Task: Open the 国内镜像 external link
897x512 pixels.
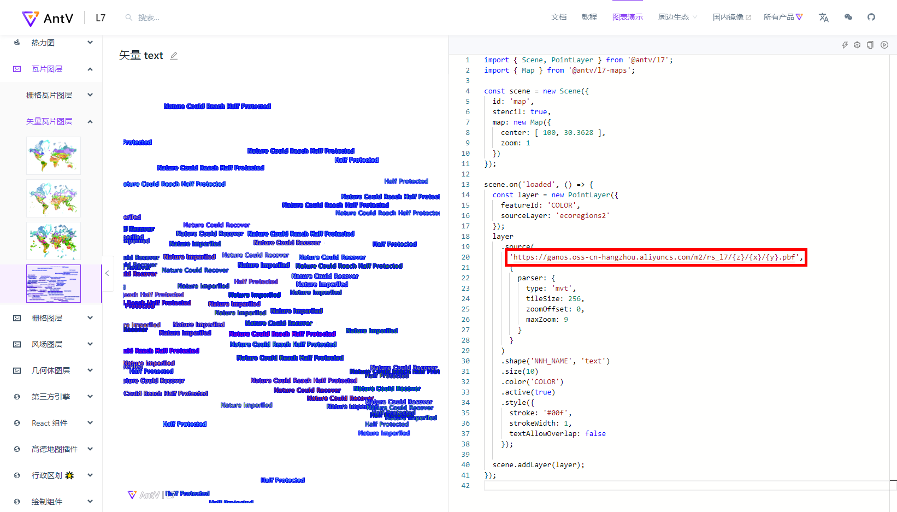Action: pyautogui.click(x=732, y=17)
